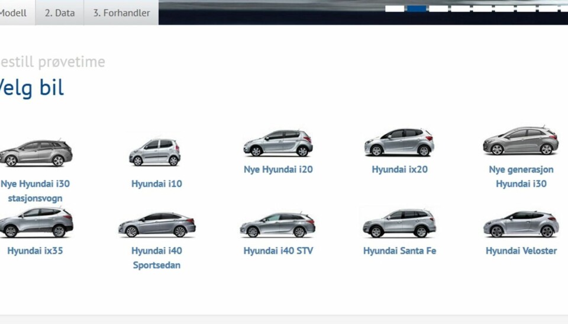Choose the Nye Hyundai i20 car picture

click(x=278, y=143)
